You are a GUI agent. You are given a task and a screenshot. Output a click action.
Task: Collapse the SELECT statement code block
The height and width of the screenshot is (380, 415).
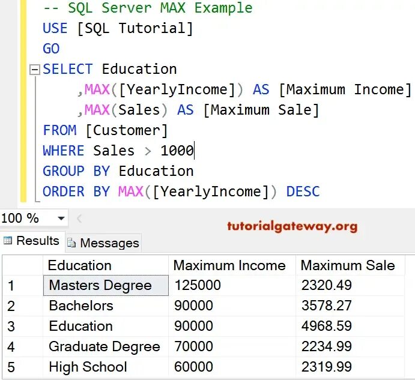coord(35,70)
